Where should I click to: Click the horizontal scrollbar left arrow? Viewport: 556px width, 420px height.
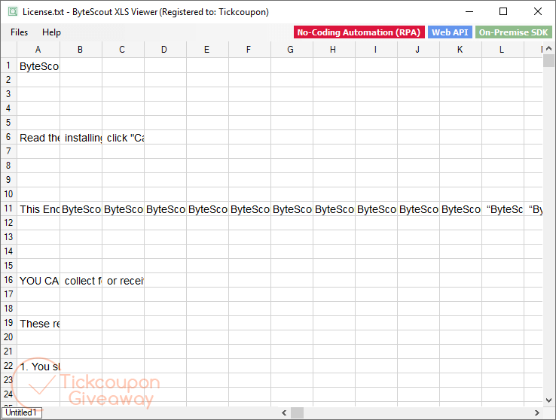coord(284,413)
